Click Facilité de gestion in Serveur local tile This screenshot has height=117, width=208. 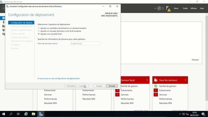129,86
